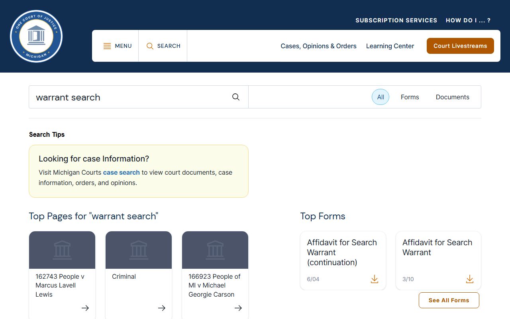The width and height of the screenshot is (510, 319).
Task: Open the Affidavit for Search Warrant 3/10 title
Action: coord(437,247)
